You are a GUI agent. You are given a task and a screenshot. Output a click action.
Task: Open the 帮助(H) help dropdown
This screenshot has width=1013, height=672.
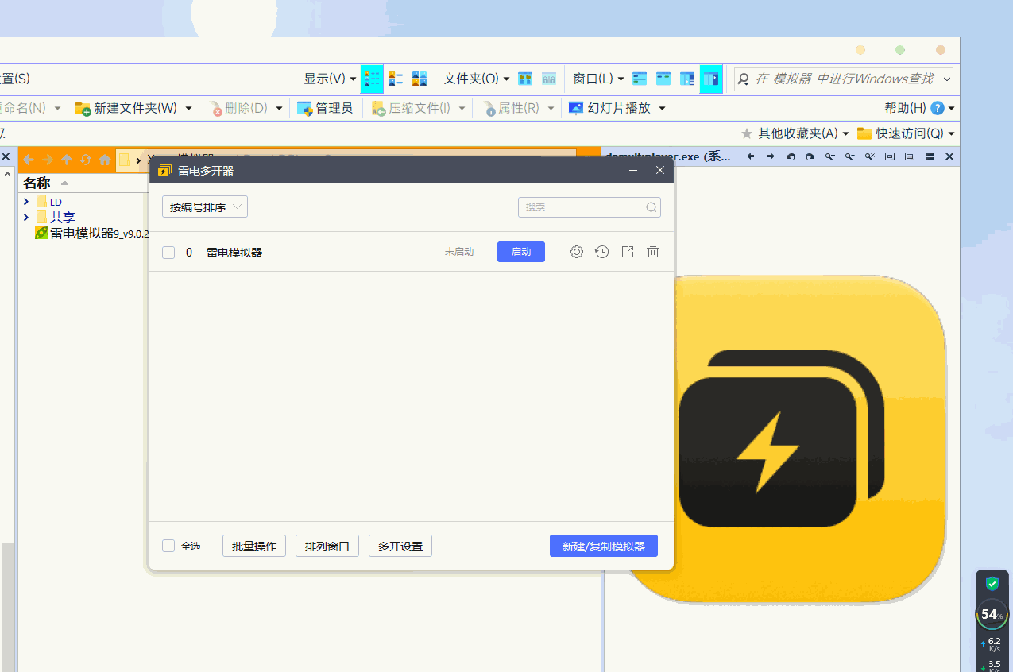pyautogui.click(x=920, y=108)
